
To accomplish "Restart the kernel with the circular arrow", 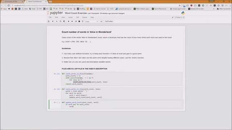I will tap(83, 21).
